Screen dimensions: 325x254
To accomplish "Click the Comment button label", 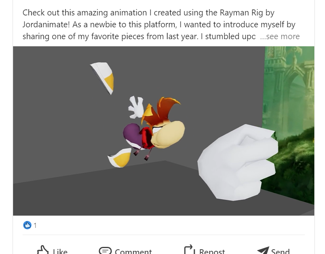I will [133, 251].
